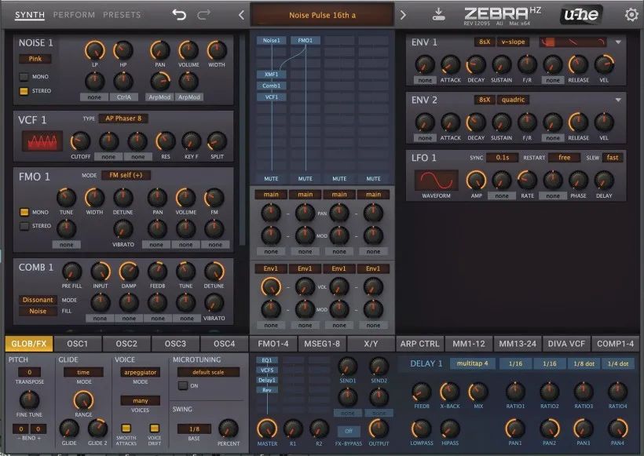
Task: Click the u-he logo badge
Action: click(581, 15)
